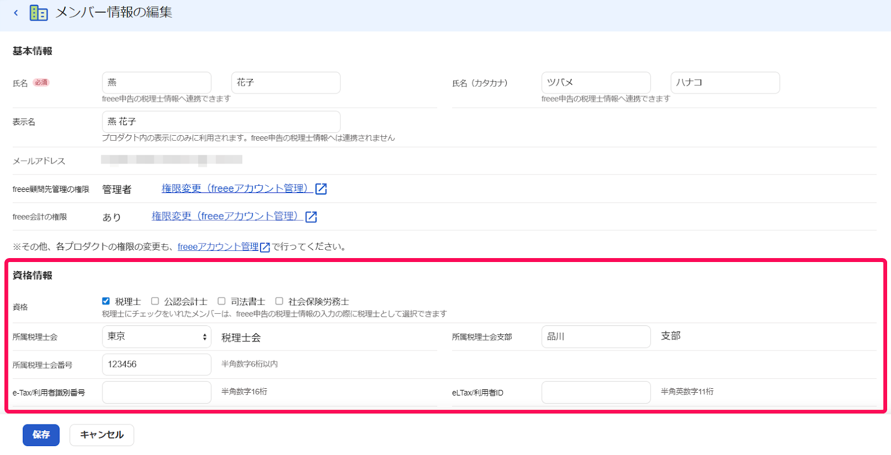Edit the 表示名 field with 燕 花子

click(x=221, y=122)
